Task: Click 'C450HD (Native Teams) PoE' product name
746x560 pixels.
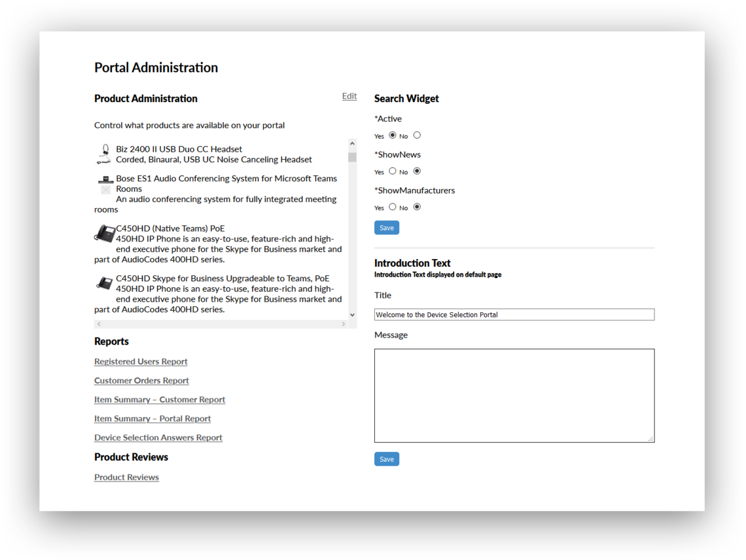Action: pyautogui.click(x=170, y=228)
